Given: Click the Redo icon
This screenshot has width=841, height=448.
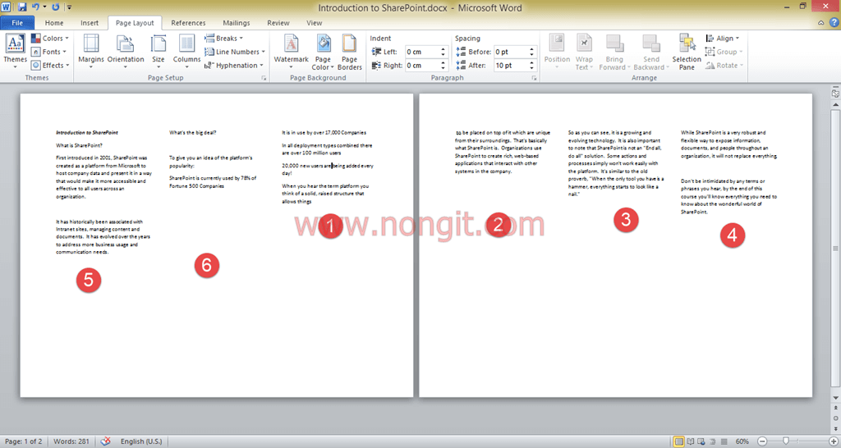Looking at the screenshot, I should tap(55, 7).
